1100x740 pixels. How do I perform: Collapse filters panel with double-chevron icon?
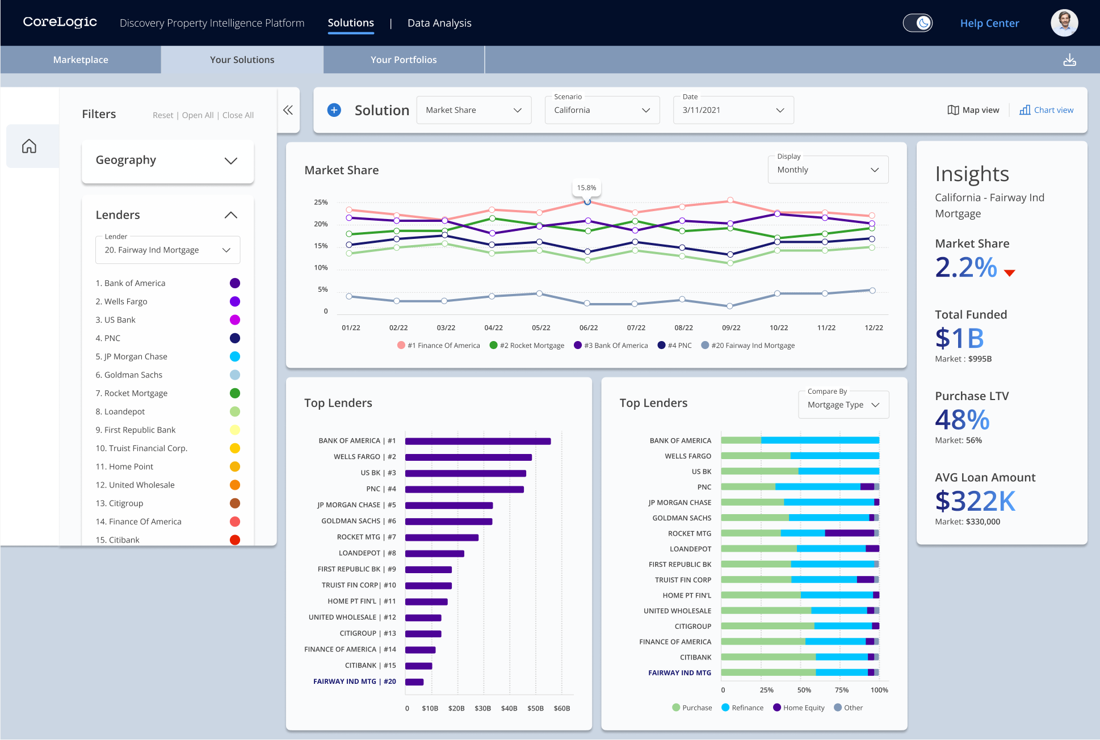tap(288, 110)
